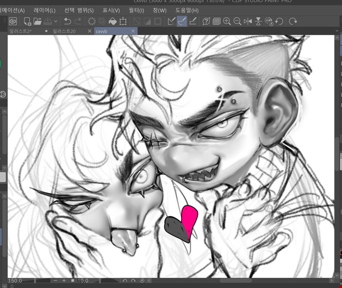Click left panel scroll-down arrow
The height and width of the screenshot is (288, 342).
coord(5,167)
